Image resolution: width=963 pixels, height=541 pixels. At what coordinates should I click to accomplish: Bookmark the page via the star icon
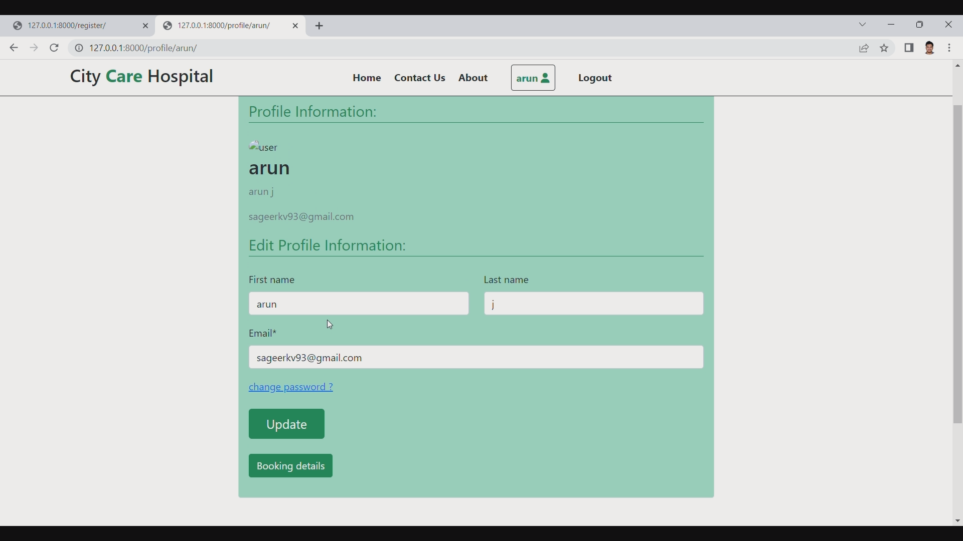pos(884,48)
